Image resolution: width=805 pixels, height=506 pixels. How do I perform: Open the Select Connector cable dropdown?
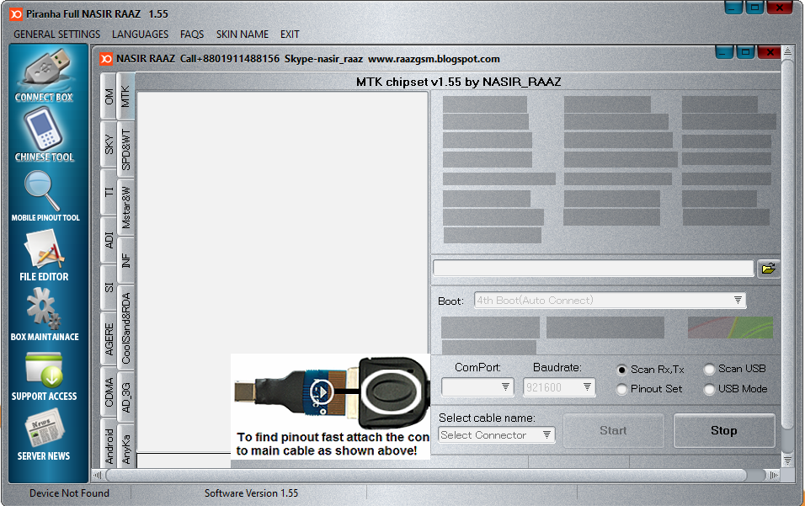pyautogui.click(x=546, y=435)
